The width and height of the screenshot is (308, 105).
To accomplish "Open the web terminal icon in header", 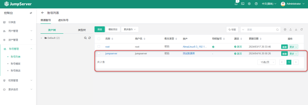I will click(x=243, y=4).
